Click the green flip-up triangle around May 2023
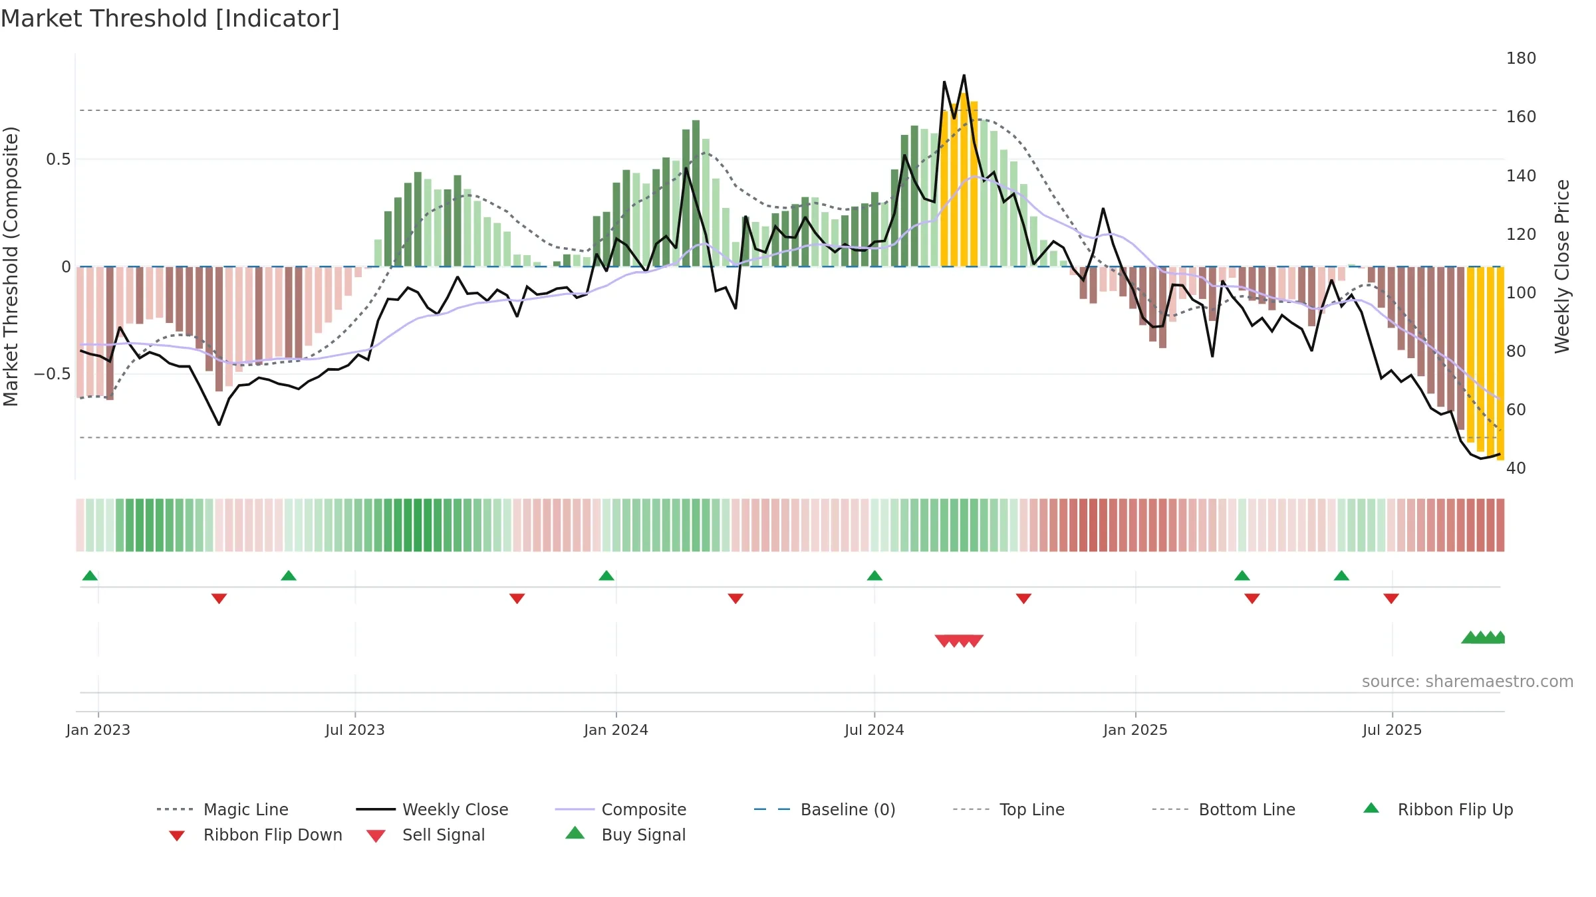 pos(289,575)
